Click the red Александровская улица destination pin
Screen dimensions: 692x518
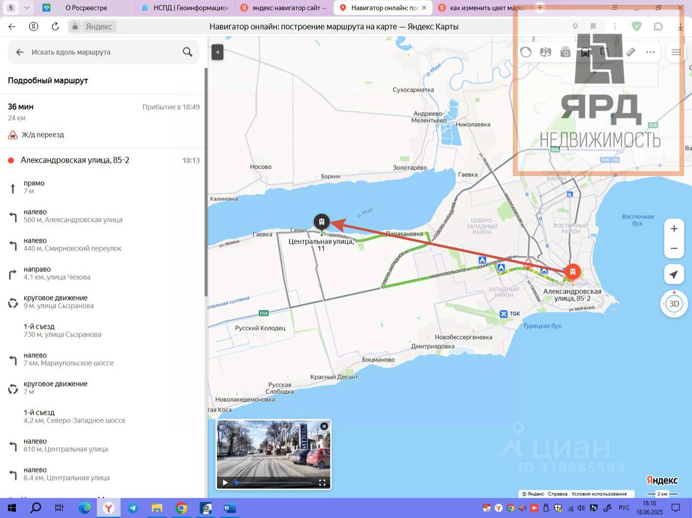pos(572,272)
